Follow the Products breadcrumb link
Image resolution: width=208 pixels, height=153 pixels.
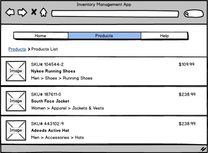click(x=17, y=49)
